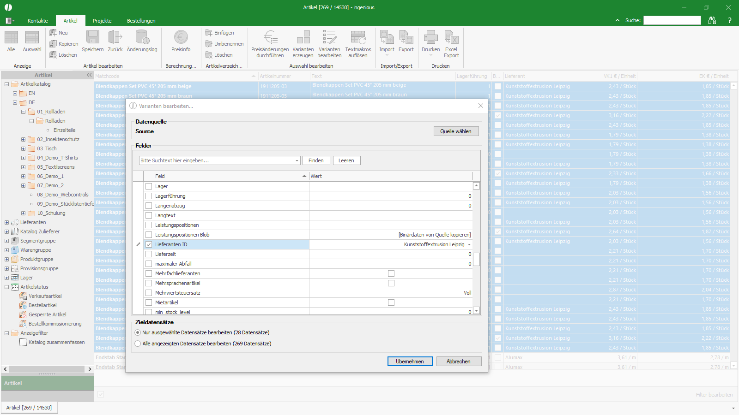Click the tree panel horizontal scrollbar

[x=47, y=369]
